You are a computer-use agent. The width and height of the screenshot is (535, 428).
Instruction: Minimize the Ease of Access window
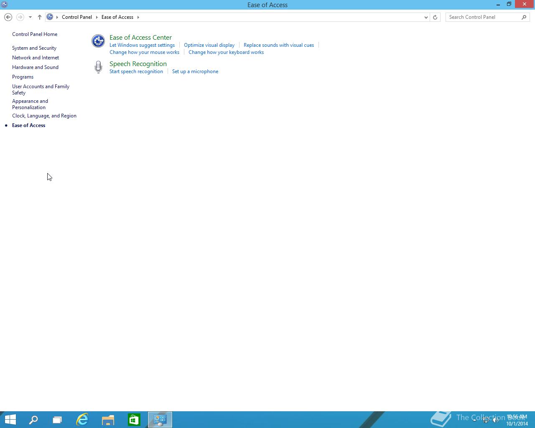click(498, 5)
